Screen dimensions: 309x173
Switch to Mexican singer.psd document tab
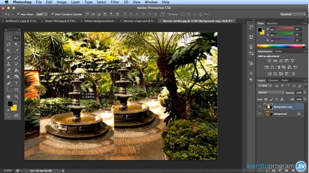point(140,21)
